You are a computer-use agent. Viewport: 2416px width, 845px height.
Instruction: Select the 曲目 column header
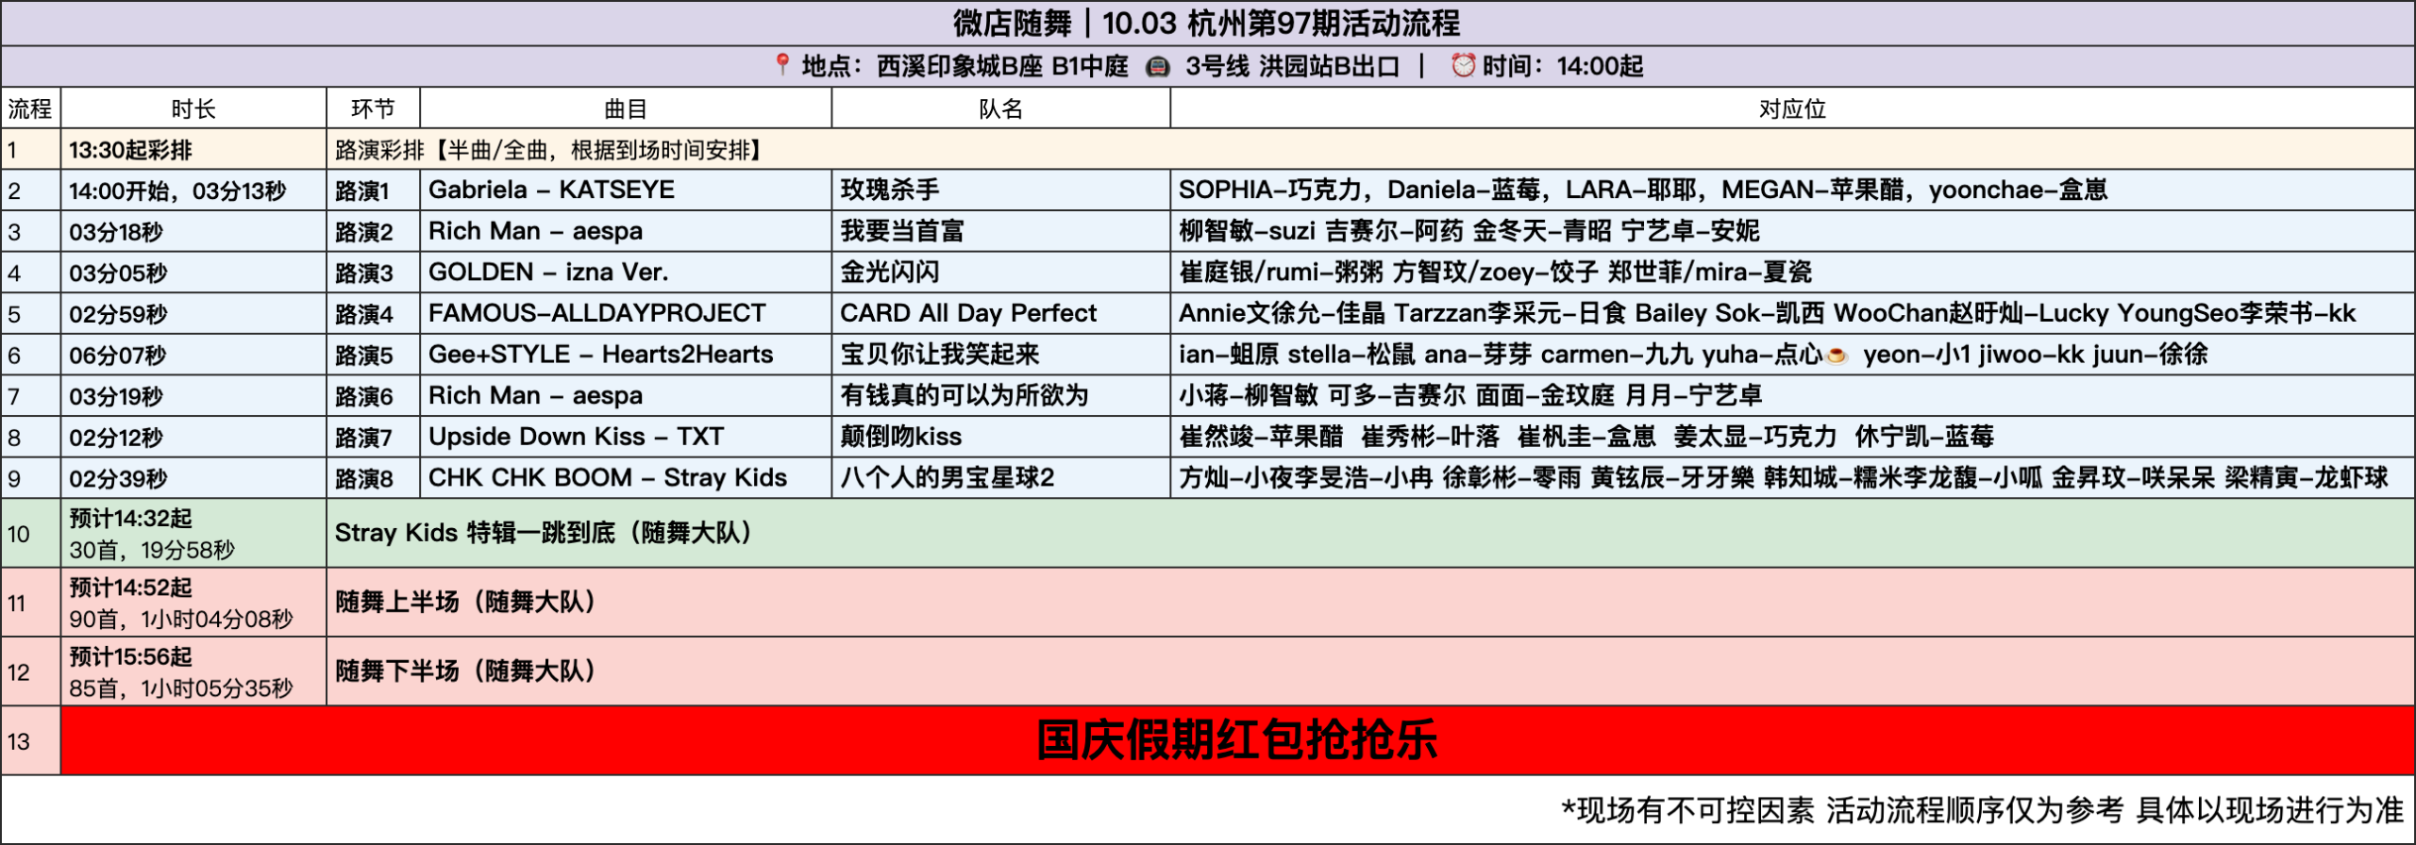pos(625,108)
